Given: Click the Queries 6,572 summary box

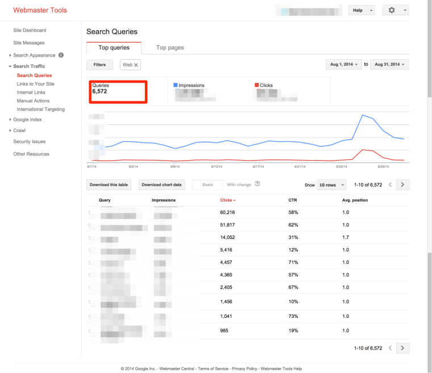Looking at the screenshot, I should click(118, 92).
